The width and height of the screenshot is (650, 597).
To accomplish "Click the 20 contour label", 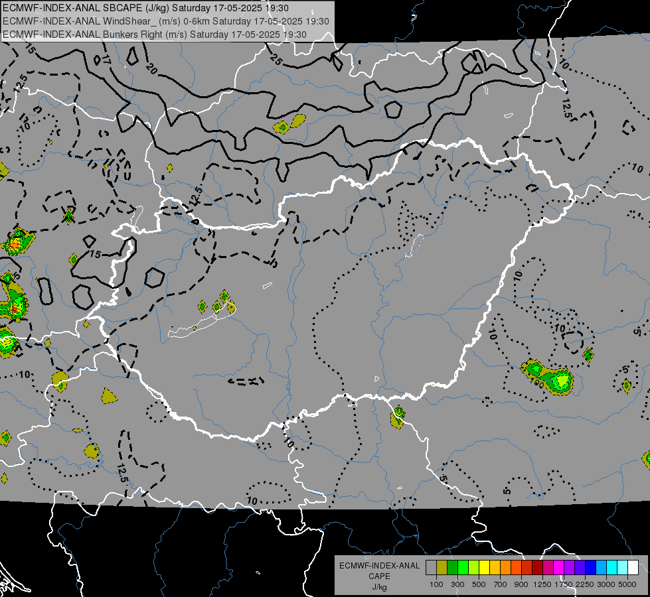I will pos(152,69).
